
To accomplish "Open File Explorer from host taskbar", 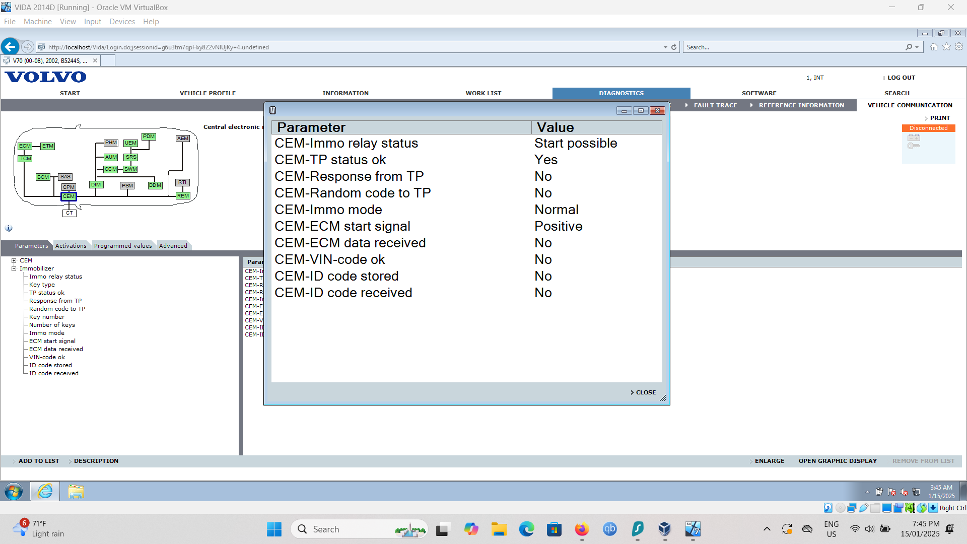I will (499, 529).
